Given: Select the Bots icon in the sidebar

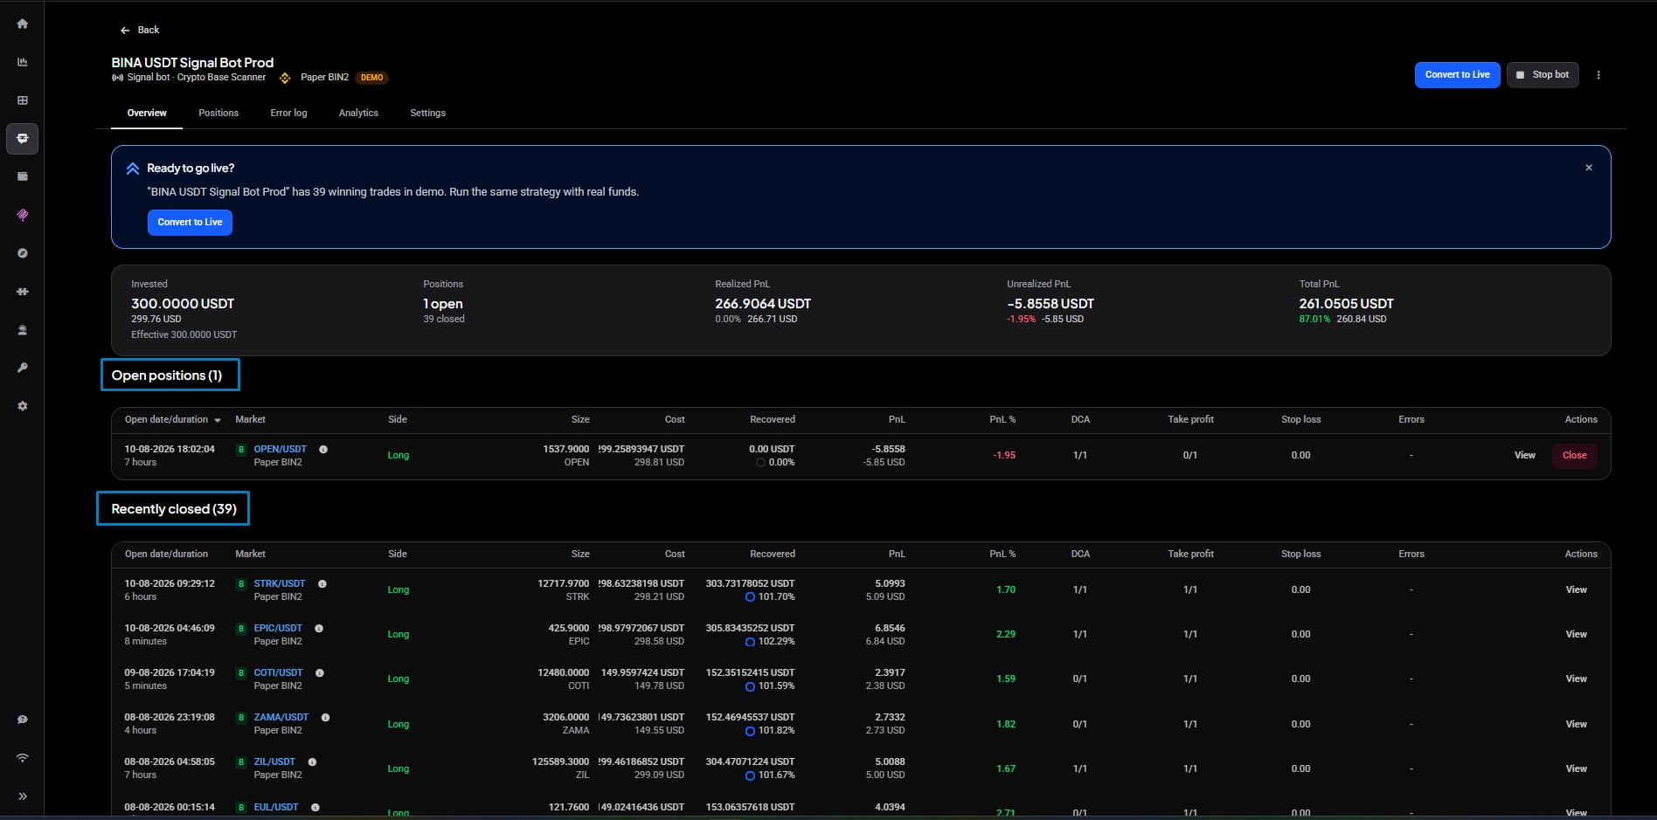Looking at the screenshot, I should click(23, 139).
